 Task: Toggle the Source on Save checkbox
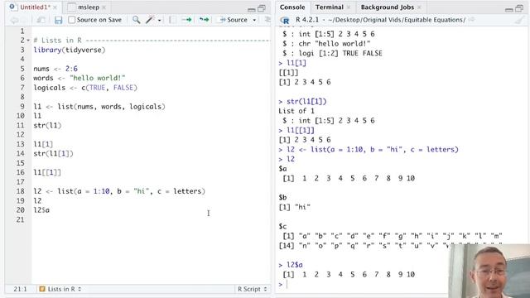(x=72, y=20)
